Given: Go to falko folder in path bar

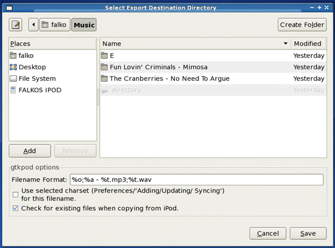Looking at the screenshot, I should pyautogui.click(x=55, y=25).
